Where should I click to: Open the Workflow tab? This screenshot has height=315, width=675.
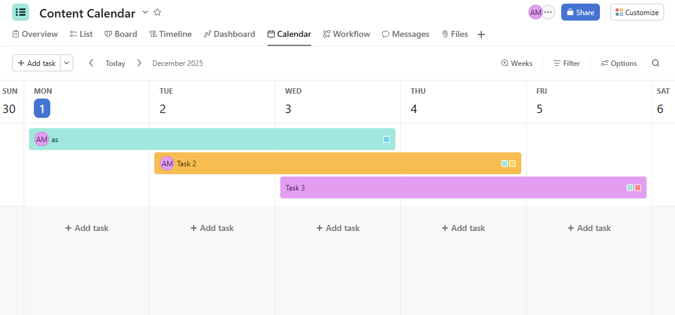[x=346, y=34]
